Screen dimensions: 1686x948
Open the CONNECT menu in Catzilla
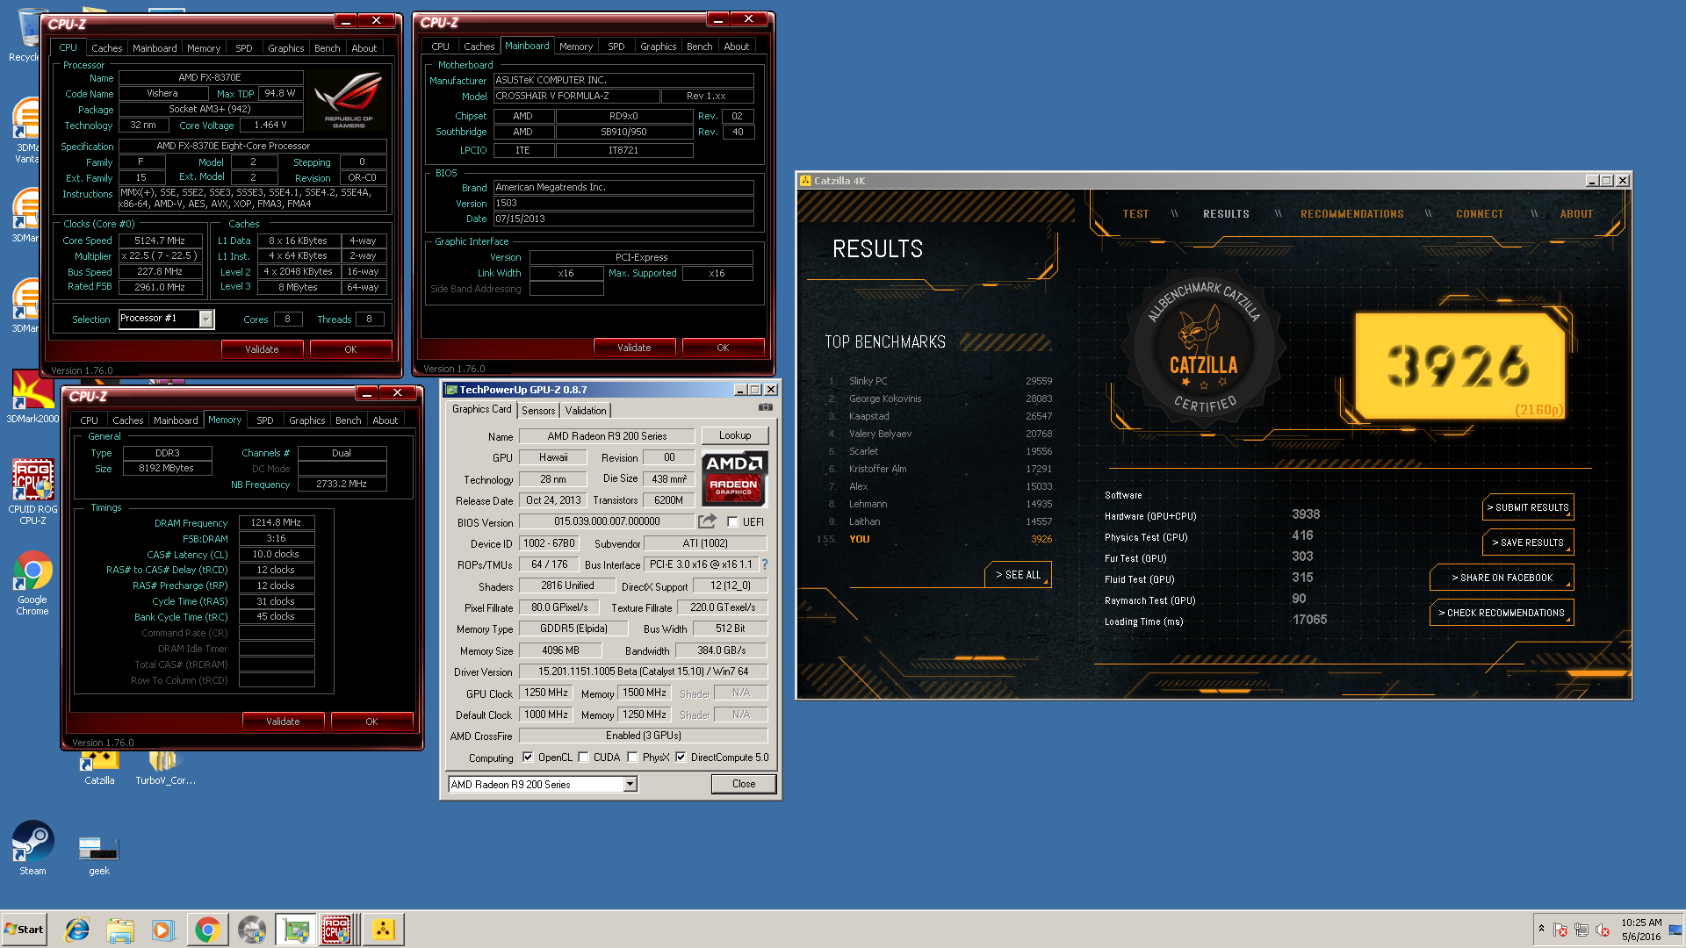[x=1479, y=213]
